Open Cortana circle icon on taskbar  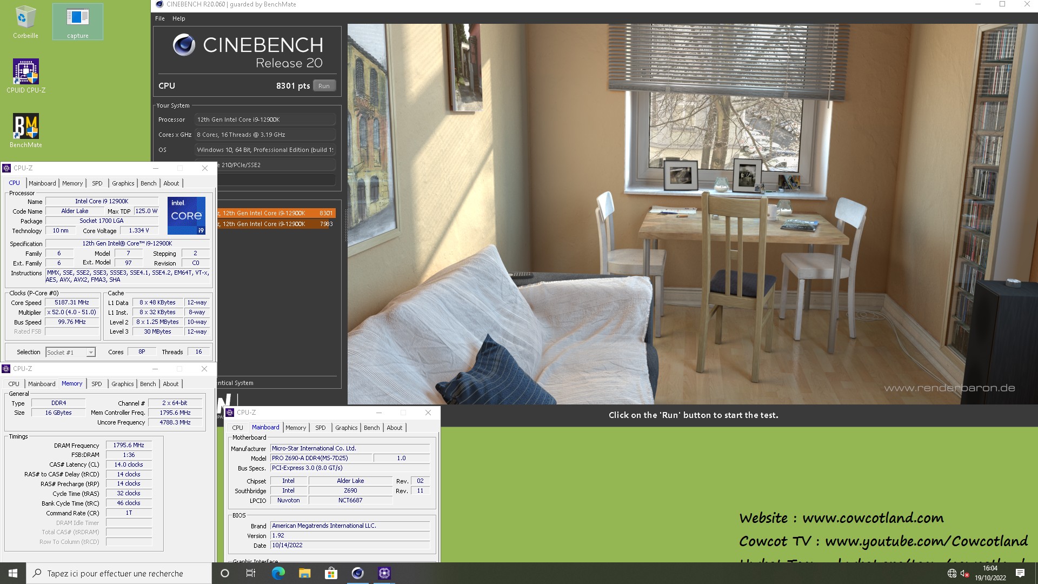(x=225, y=573)
